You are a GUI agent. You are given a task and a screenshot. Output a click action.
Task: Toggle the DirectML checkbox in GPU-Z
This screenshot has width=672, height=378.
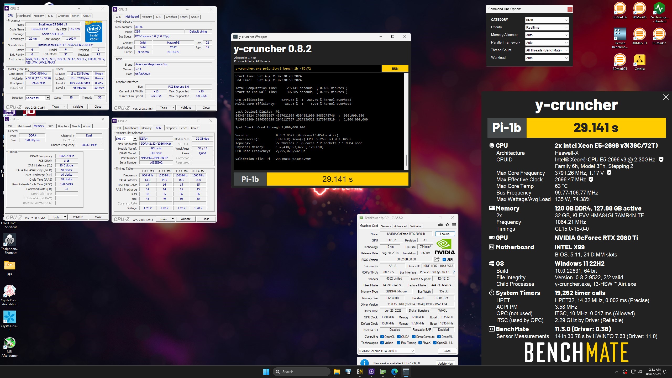(x=439, y=337)
